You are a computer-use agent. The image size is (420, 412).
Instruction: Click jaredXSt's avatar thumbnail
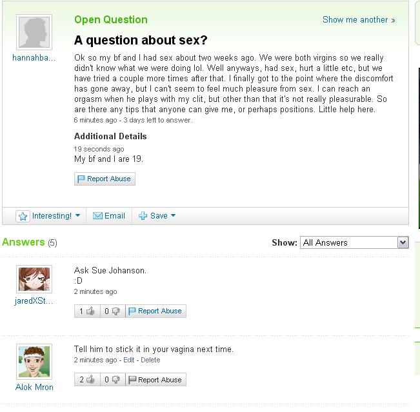(x=34, y=279)
